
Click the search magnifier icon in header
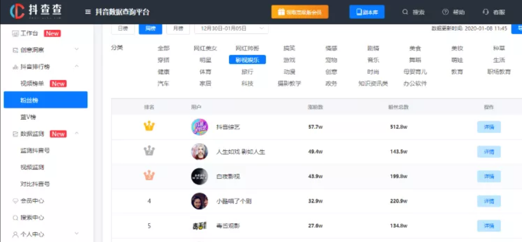tap(405, 12)
